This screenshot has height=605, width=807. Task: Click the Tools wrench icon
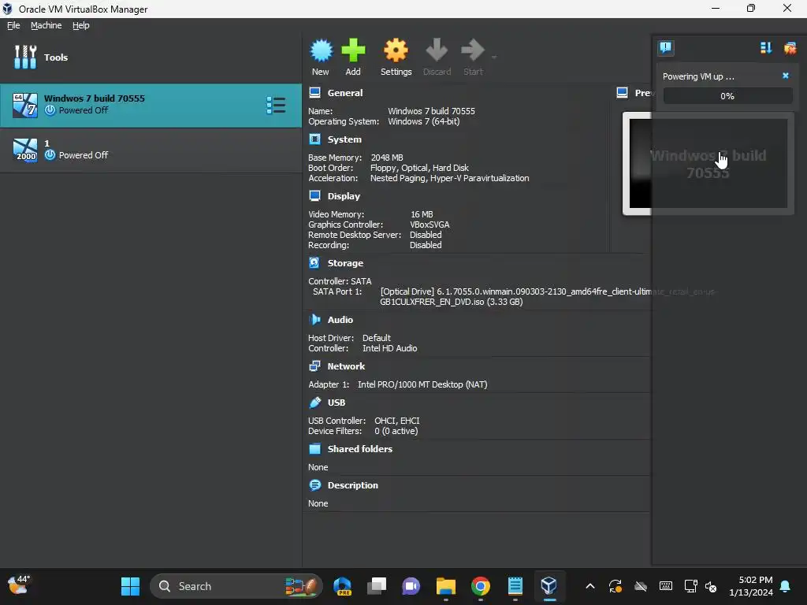click(x=25, y=57)
